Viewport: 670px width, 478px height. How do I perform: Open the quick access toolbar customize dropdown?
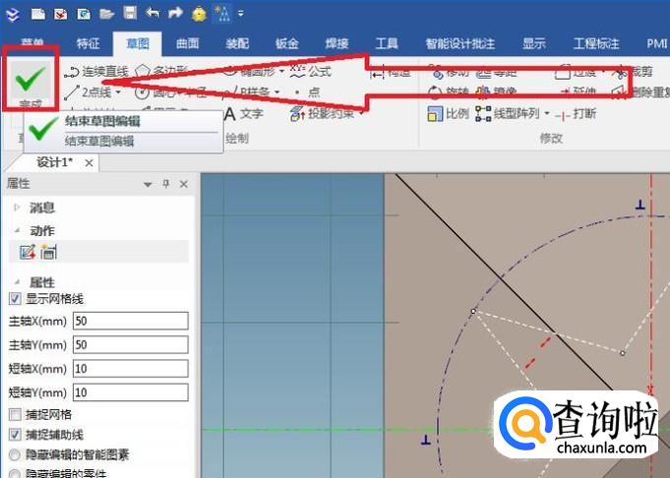[241, 14]
